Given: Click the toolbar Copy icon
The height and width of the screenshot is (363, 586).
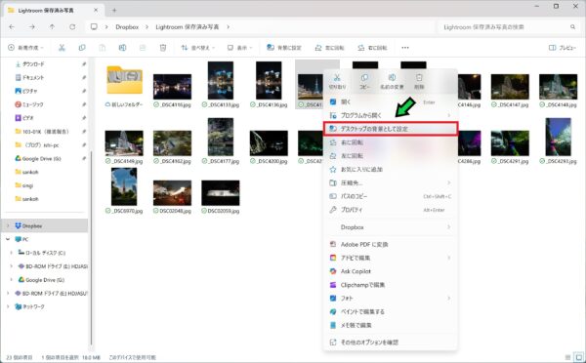Looking at the screenshot, I should click(x=82, y=48).
